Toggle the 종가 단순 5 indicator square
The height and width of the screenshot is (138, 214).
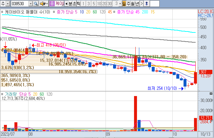pyautogui.click(x=54, y=12)
